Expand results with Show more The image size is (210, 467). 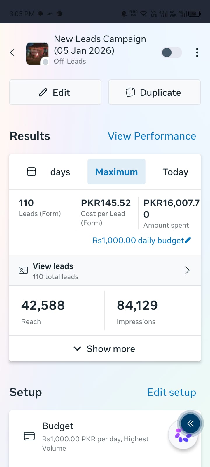coord(105,348)
